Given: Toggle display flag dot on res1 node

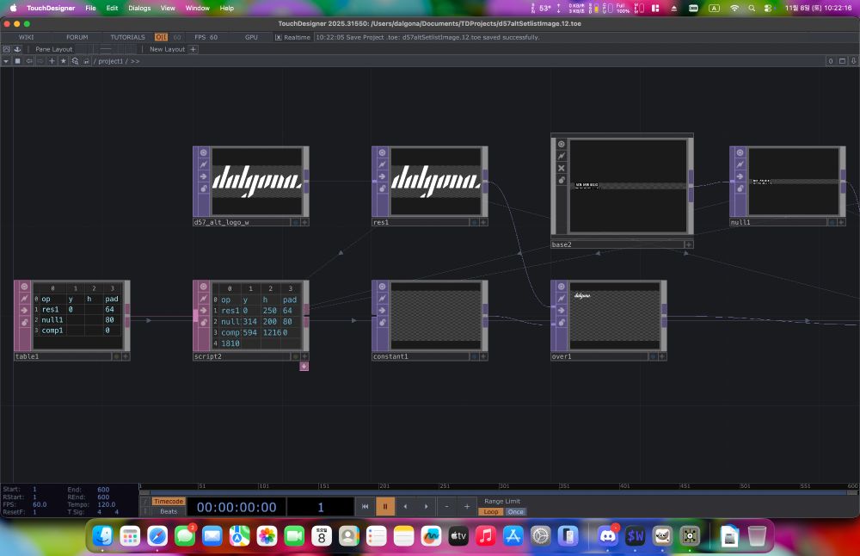Looking at the screenshot, I should tap(474, 222).
